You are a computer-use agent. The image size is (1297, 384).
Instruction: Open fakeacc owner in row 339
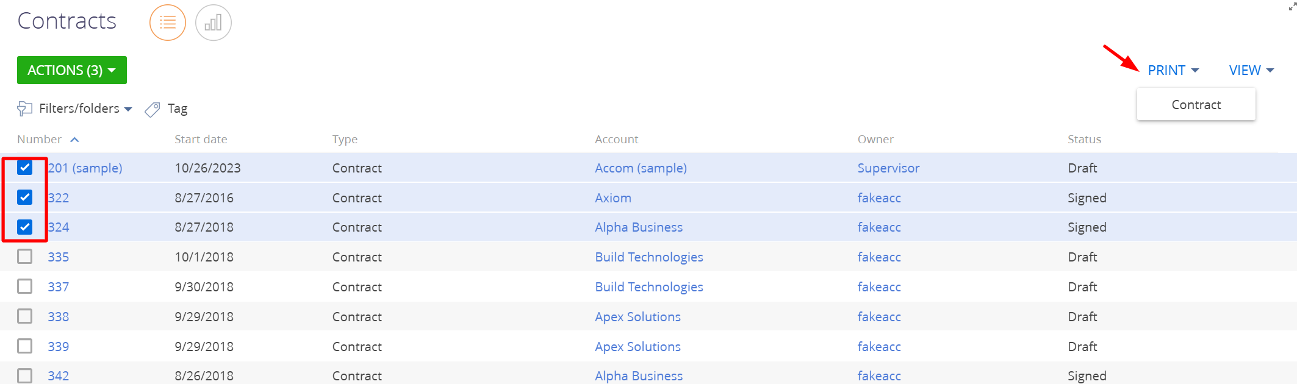[879, 346]
